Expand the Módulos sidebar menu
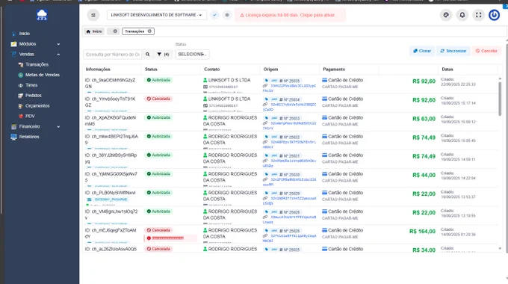The width and height of the screenshot is (508, 284). pos(36,44)
